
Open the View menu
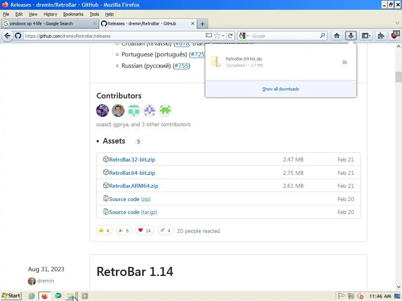(x=33, y=14)
